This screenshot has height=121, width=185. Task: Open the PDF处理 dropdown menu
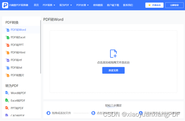click(x=83, y=5)
